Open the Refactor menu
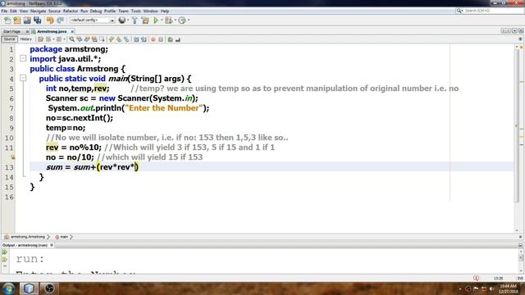Screen dimensions: 525x295 [x=71, y=11]
